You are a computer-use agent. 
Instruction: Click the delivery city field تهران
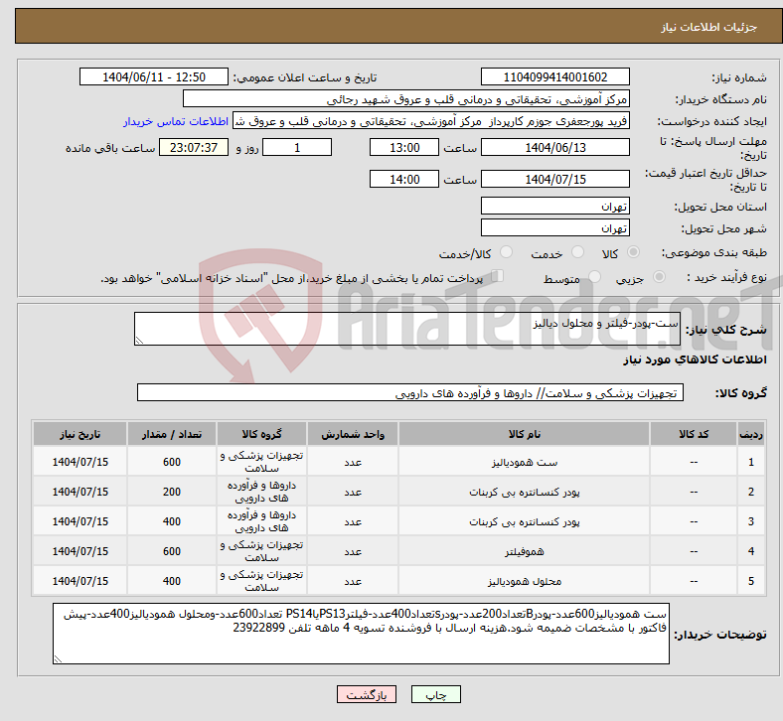click(554, 228)
